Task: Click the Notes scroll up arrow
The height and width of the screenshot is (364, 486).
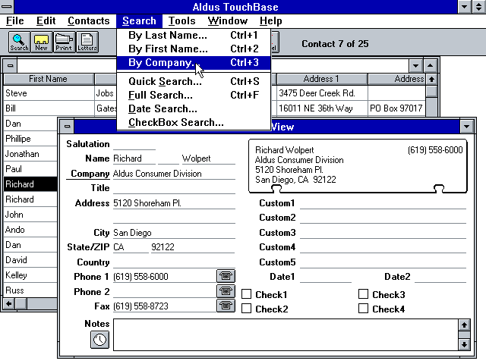Action: [x=464, y=325]
